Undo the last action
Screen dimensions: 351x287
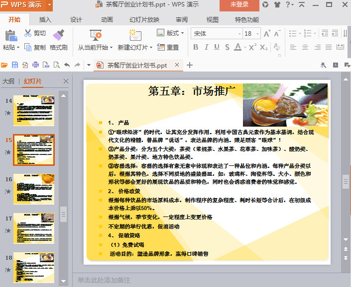67,65
